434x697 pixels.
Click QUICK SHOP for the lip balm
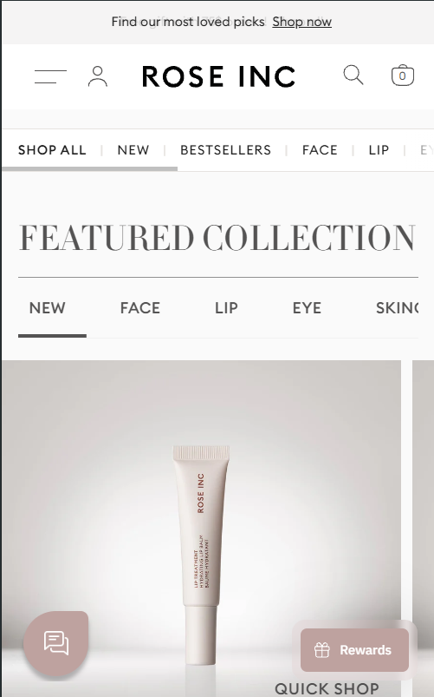pyautogui.click(x=327, y=688)
